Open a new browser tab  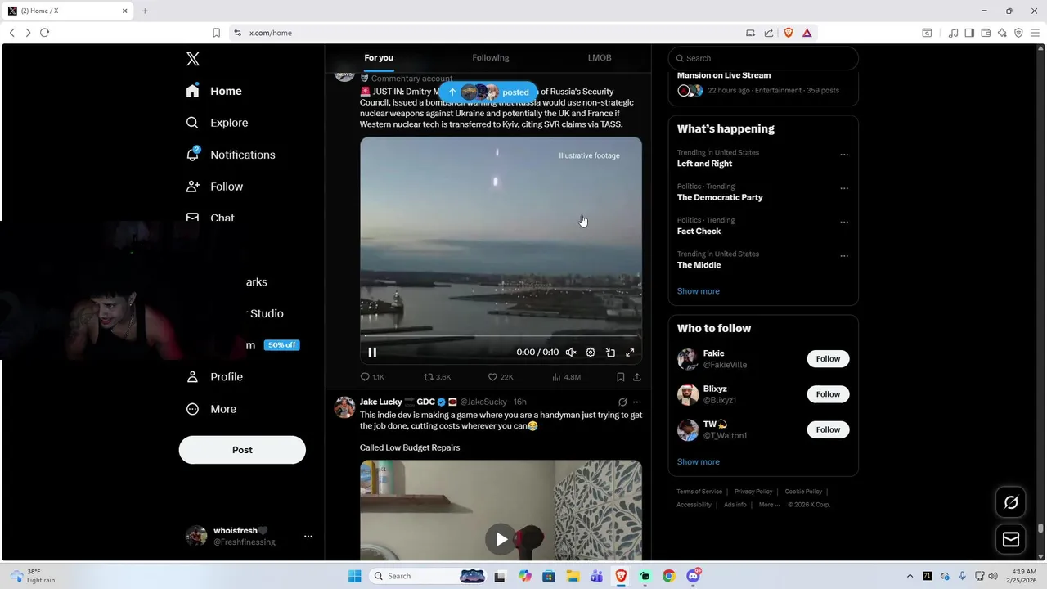(x=145, y=11)
